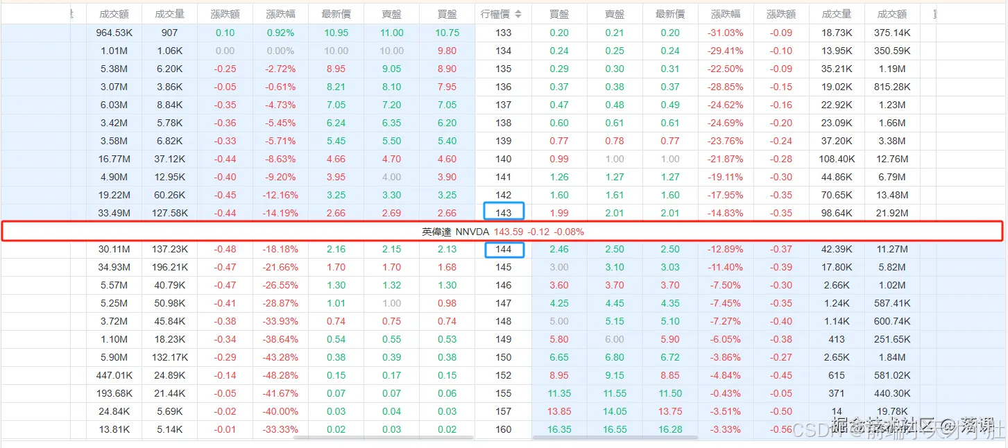1008x448 pixels.
Task: Select the put bid price 16.35 cell
Action: click(559, 429)
